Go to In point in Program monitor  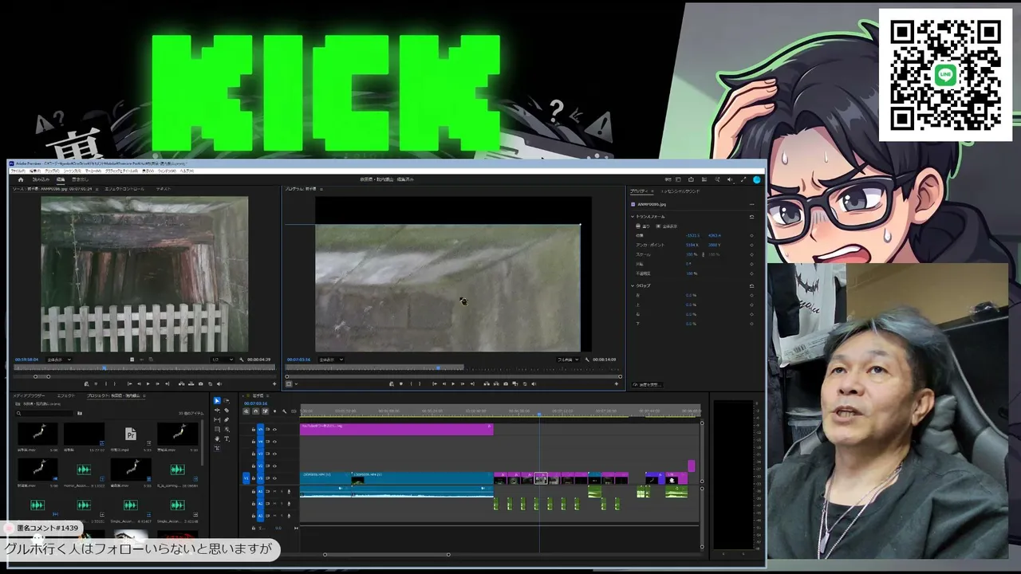434,384
